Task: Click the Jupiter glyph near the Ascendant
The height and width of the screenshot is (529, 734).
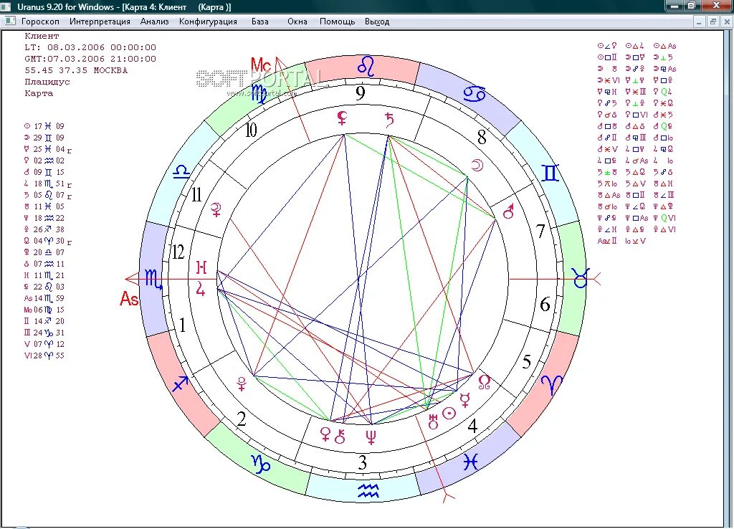Action: click(201, 288)
